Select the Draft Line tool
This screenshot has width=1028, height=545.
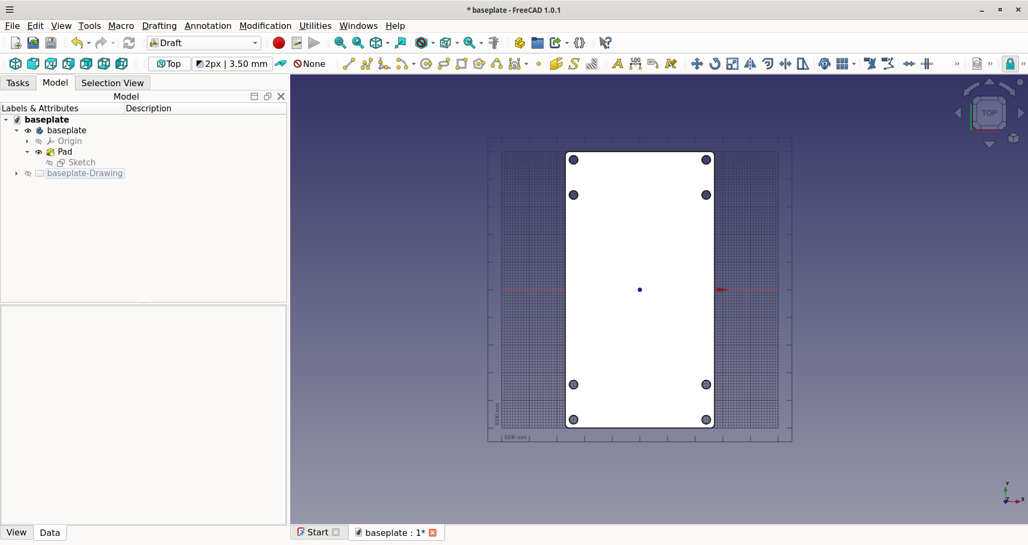(349, 64)
